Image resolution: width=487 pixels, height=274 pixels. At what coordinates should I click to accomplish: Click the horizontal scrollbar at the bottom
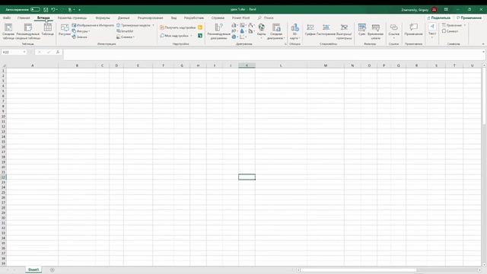click(x=358, y=270)
